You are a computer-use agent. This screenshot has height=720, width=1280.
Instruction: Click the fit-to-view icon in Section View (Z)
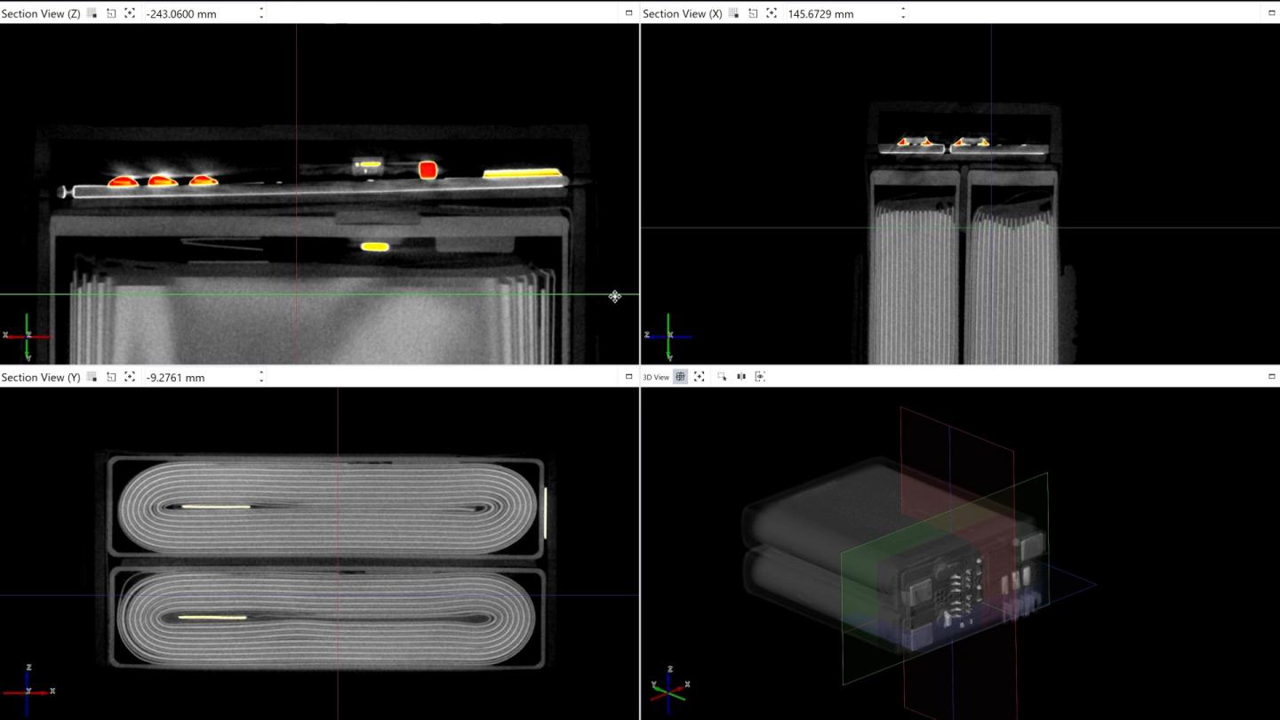coord(129,13)
